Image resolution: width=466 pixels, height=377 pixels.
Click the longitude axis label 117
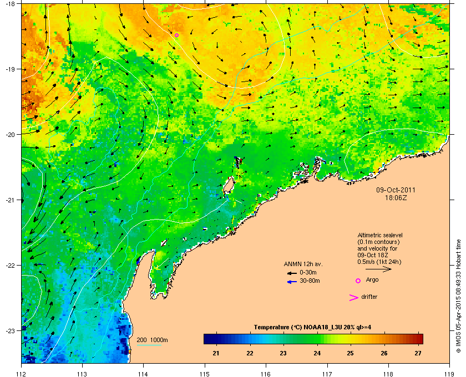[327, 374]
